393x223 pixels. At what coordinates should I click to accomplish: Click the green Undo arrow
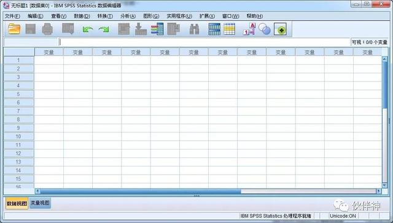(88, 29)
